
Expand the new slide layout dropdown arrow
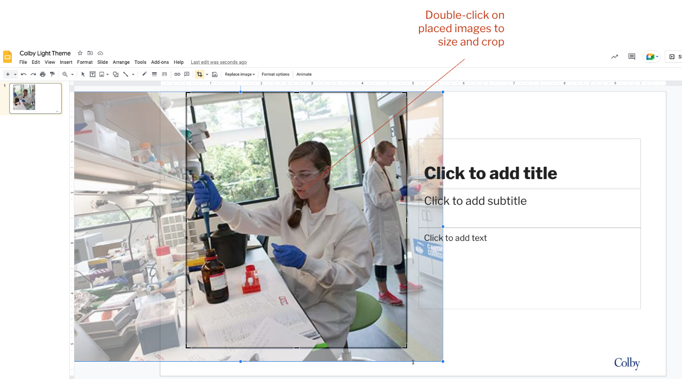15,74
